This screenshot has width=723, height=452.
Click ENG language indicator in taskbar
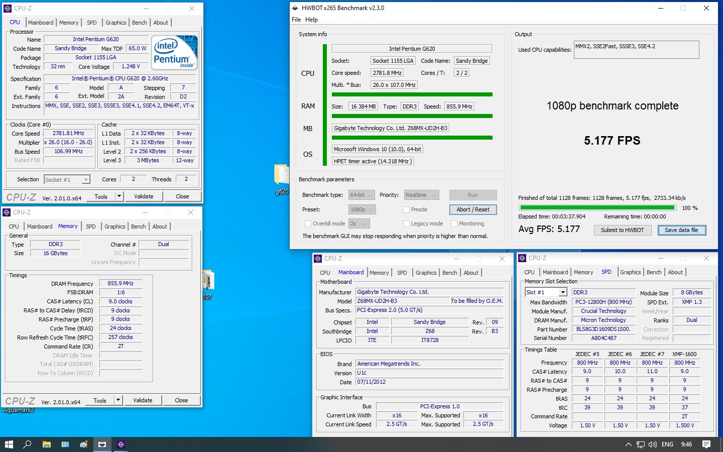(667, 444)
